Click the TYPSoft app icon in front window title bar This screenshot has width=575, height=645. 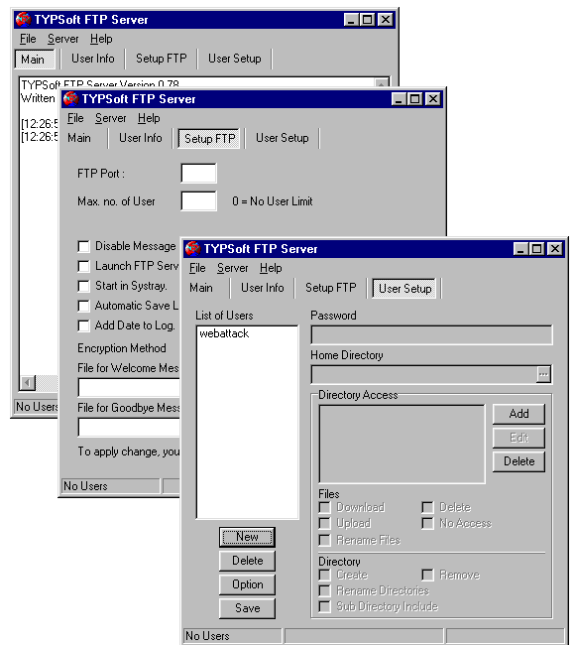tap(192, 248)
